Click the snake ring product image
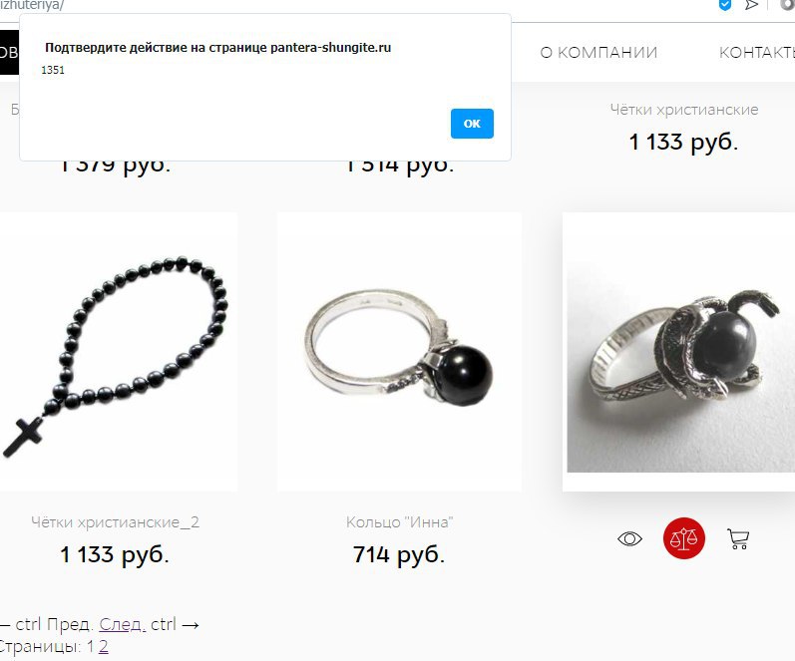Viewport: 795px width, 661px height. tap(680, 352)
